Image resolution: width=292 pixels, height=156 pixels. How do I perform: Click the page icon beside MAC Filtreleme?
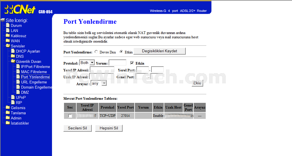(x=18, y=71)
